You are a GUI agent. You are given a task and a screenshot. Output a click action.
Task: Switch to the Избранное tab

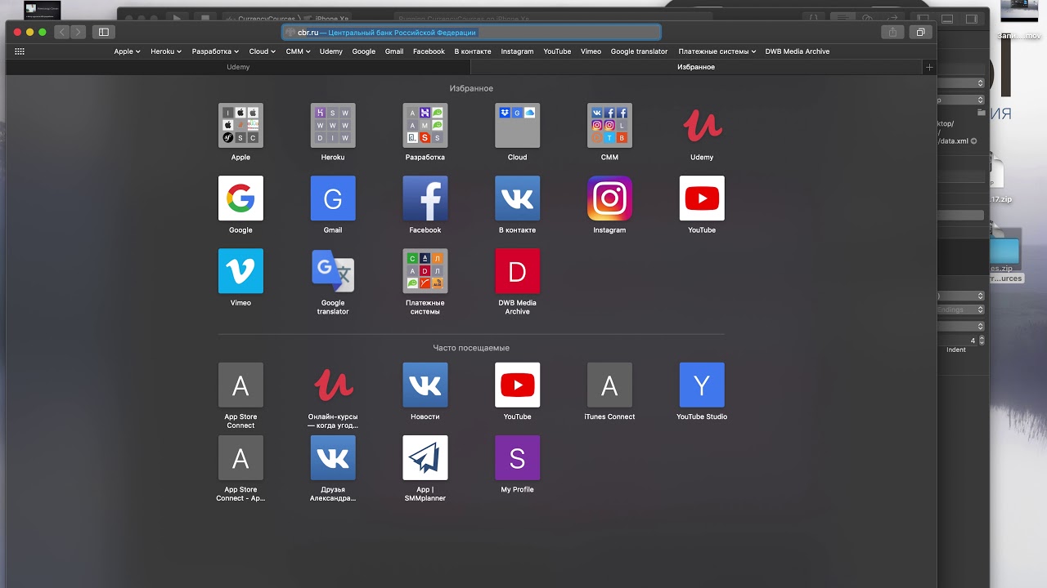(x=696, y=67)
